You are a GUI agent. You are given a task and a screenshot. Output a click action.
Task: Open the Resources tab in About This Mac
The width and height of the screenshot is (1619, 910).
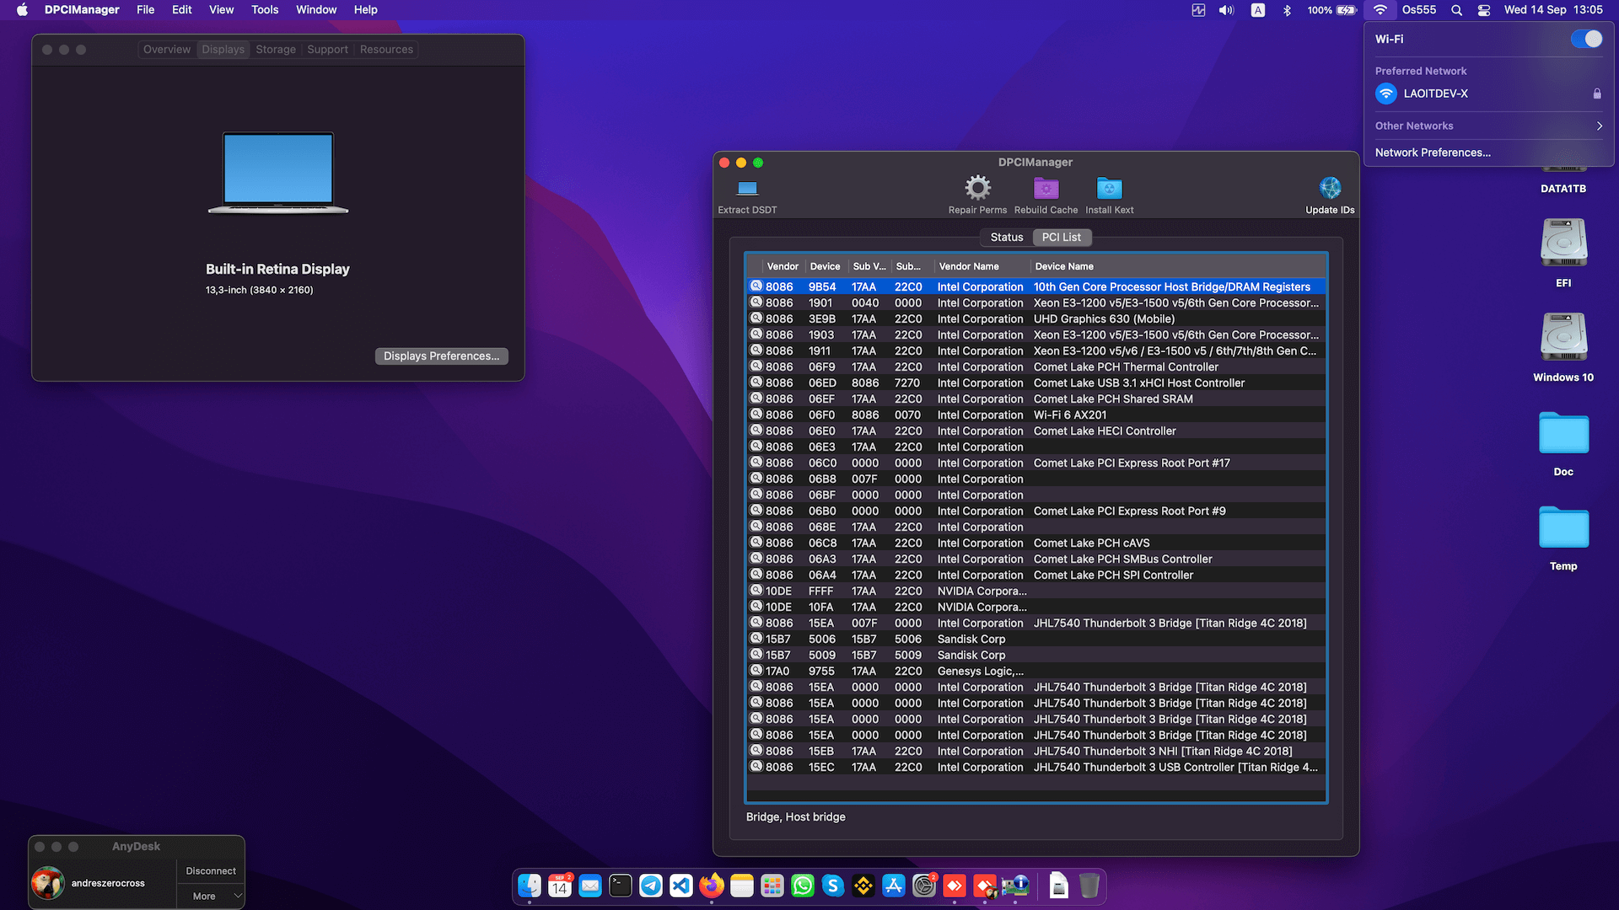(386, 50)
